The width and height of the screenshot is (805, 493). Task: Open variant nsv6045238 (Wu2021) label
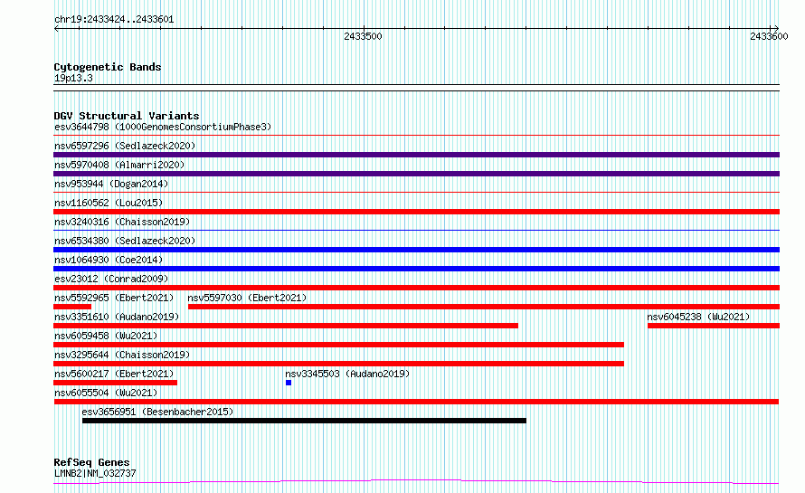(698, 317)
